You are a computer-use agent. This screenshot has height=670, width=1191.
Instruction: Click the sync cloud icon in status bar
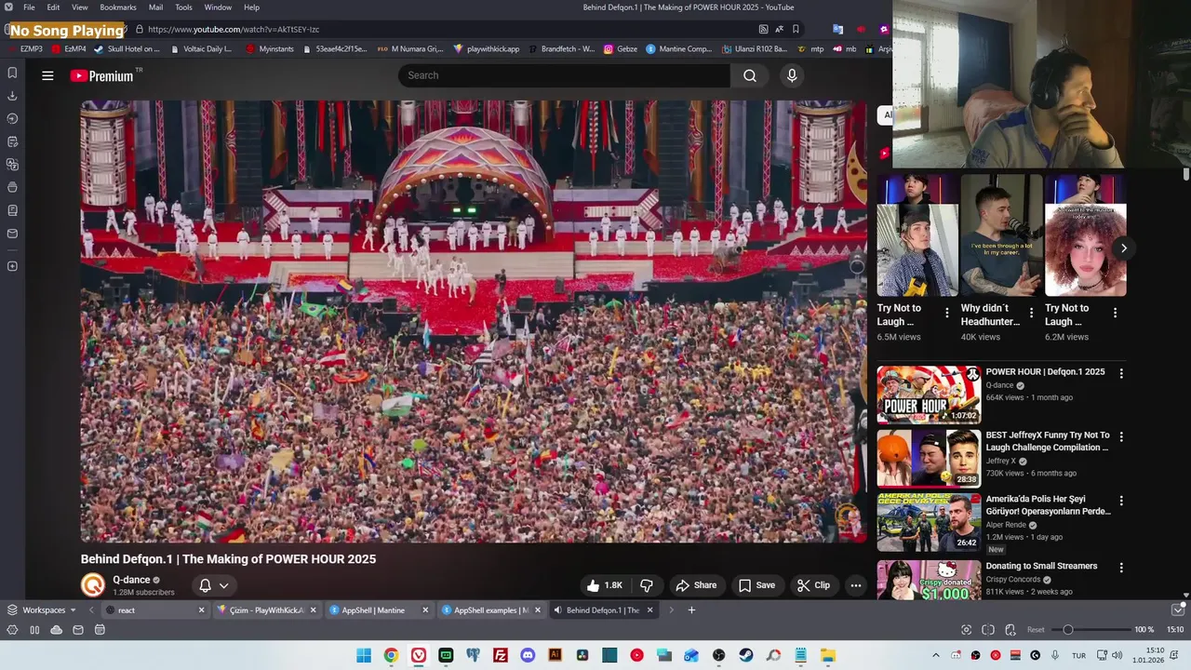(57, 630)
